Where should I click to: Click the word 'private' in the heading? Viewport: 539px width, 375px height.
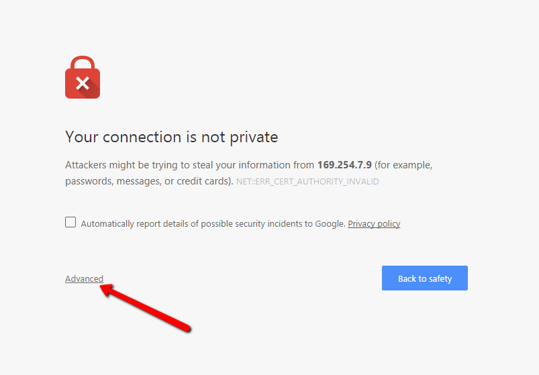click(x=252, y=137)
